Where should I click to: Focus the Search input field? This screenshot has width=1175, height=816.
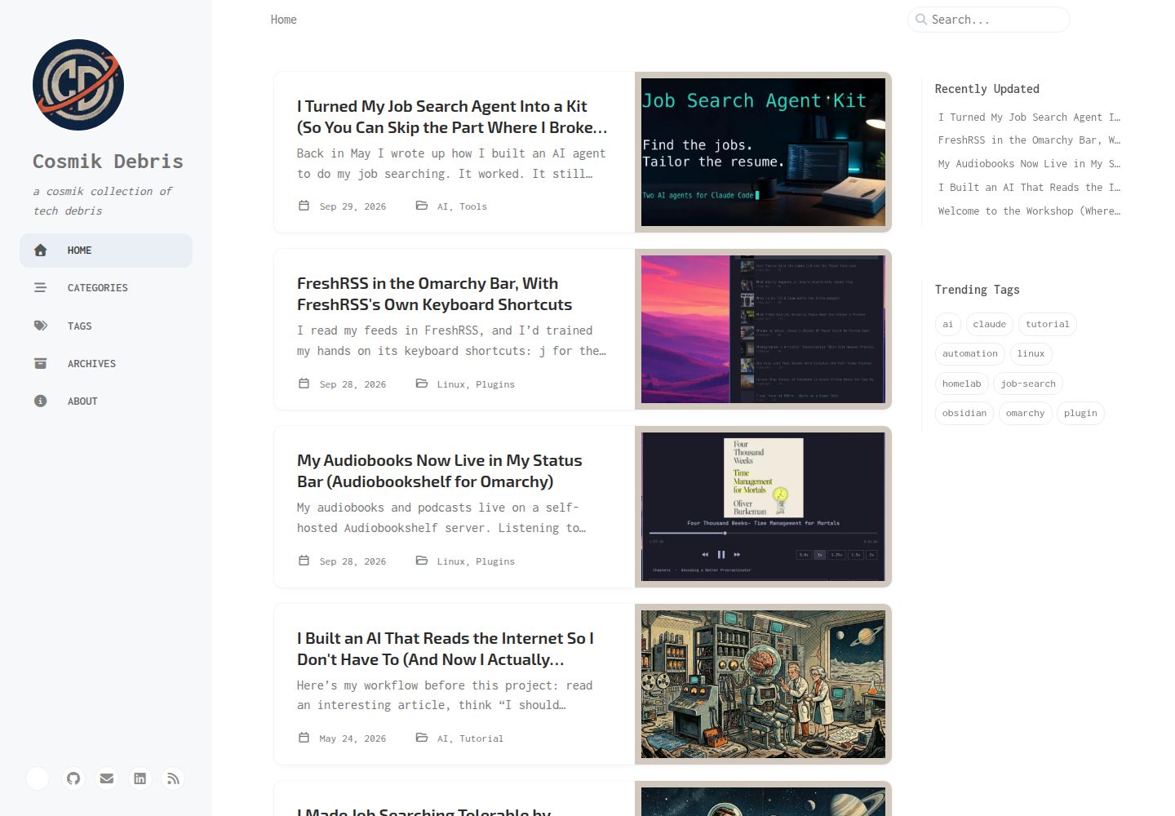989,20
